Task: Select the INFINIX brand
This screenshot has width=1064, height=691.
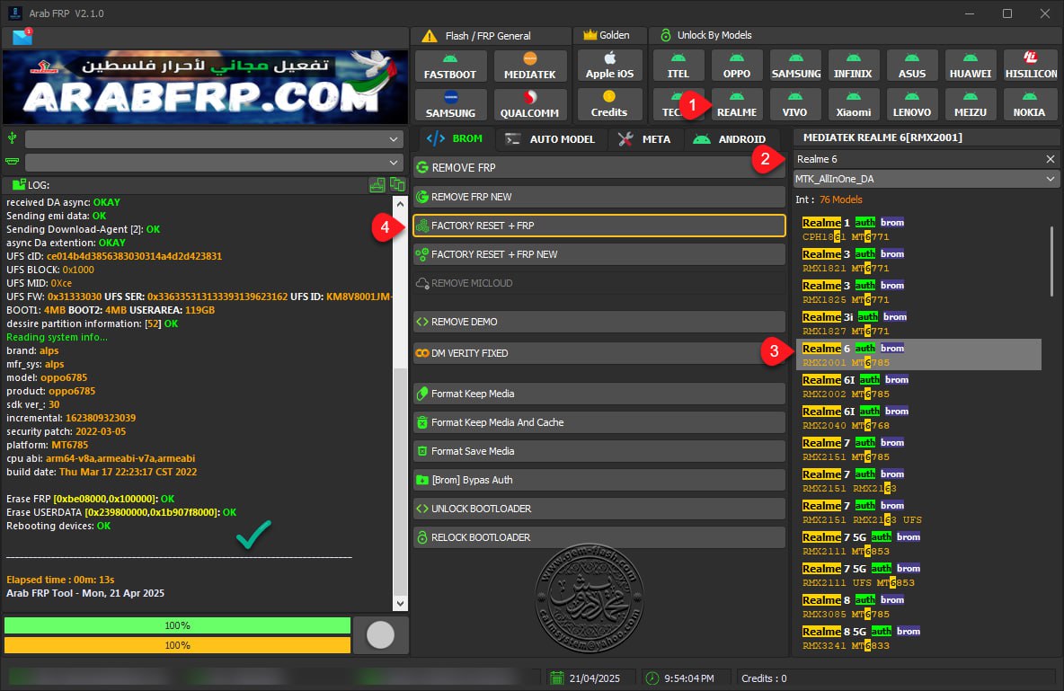Action: point(853,66)
